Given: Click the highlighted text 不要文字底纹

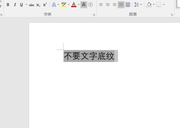Looking at the screenshot, I should (x=89, y=56).
